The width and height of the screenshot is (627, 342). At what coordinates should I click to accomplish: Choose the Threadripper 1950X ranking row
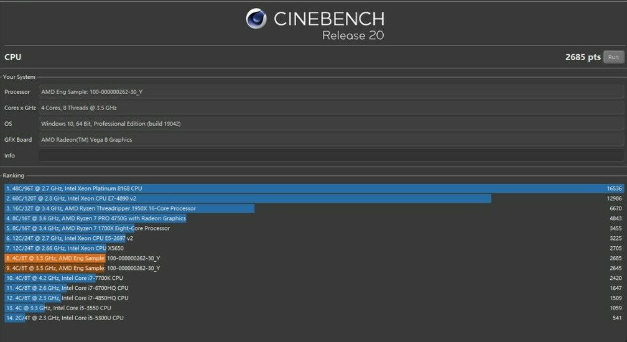click(x=314, y=208)
